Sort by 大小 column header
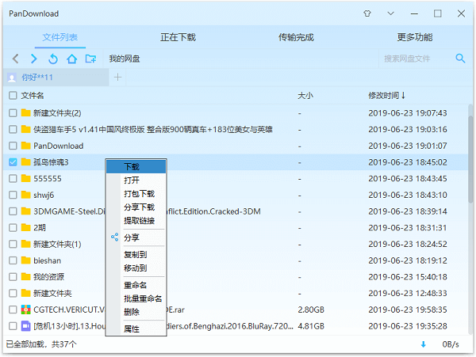This screenshot has width=476, height=357. pos(305,95)
